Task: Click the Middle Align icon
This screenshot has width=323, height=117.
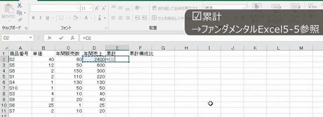Action: 120,8
